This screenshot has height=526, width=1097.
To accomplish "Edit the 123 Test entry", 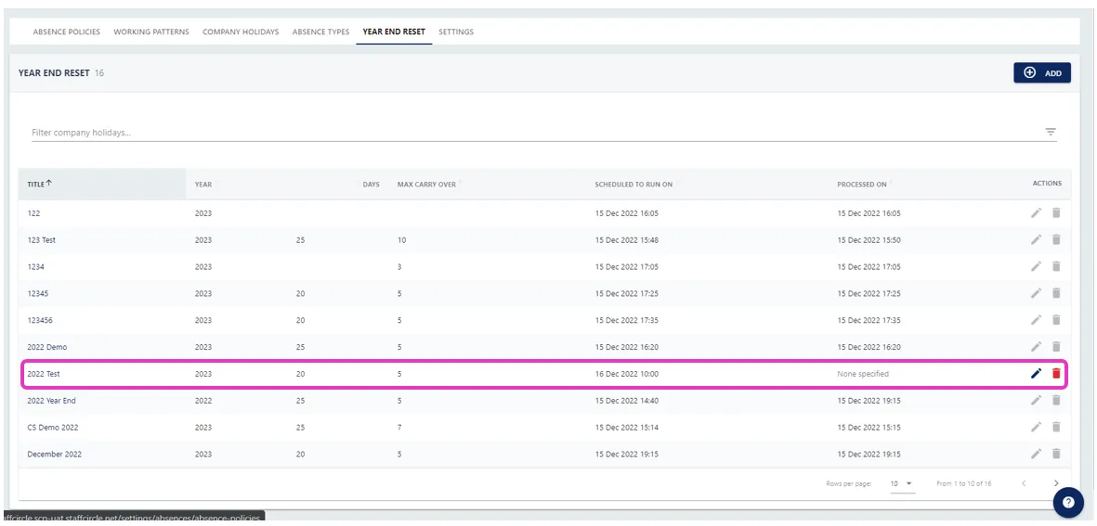I will pos(1036,239).
